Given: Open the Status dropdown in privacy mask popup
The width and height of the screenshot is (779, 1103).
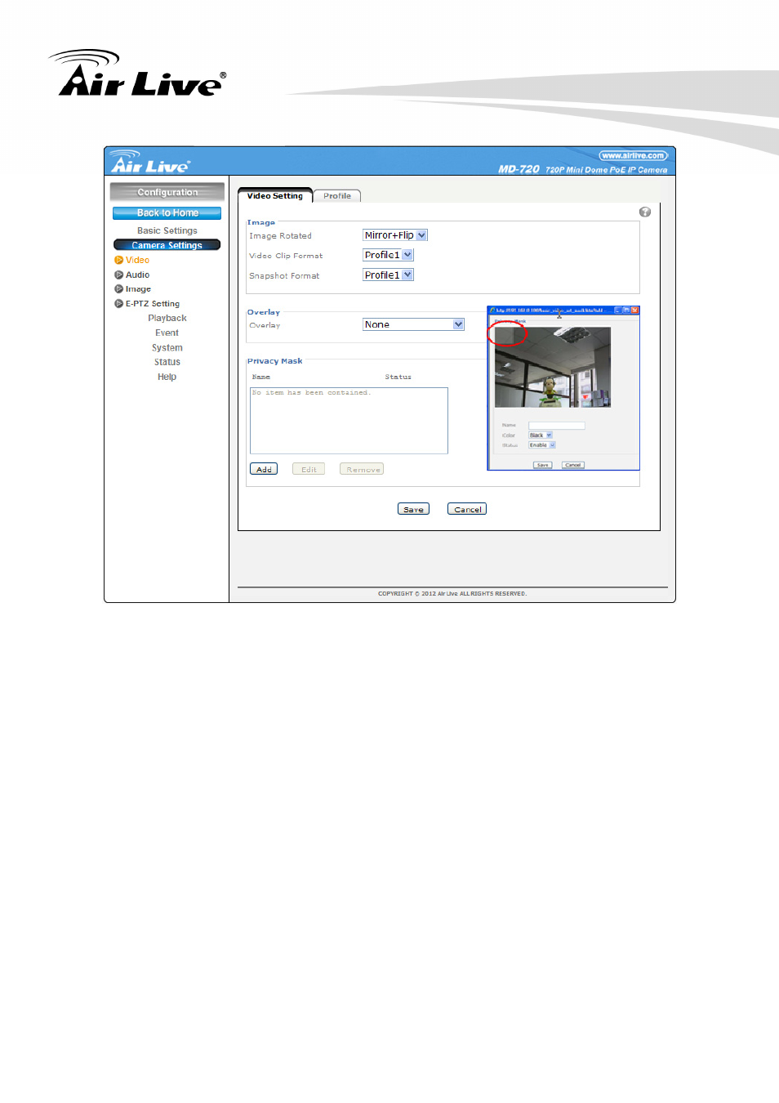Looking at the screenshot, I should [x=542, y=445].
